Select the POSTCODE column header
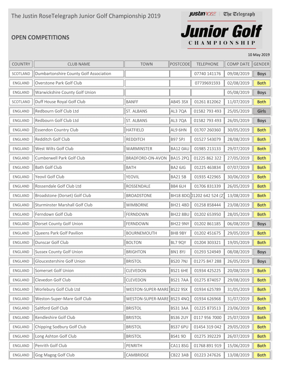 [180, 64]
